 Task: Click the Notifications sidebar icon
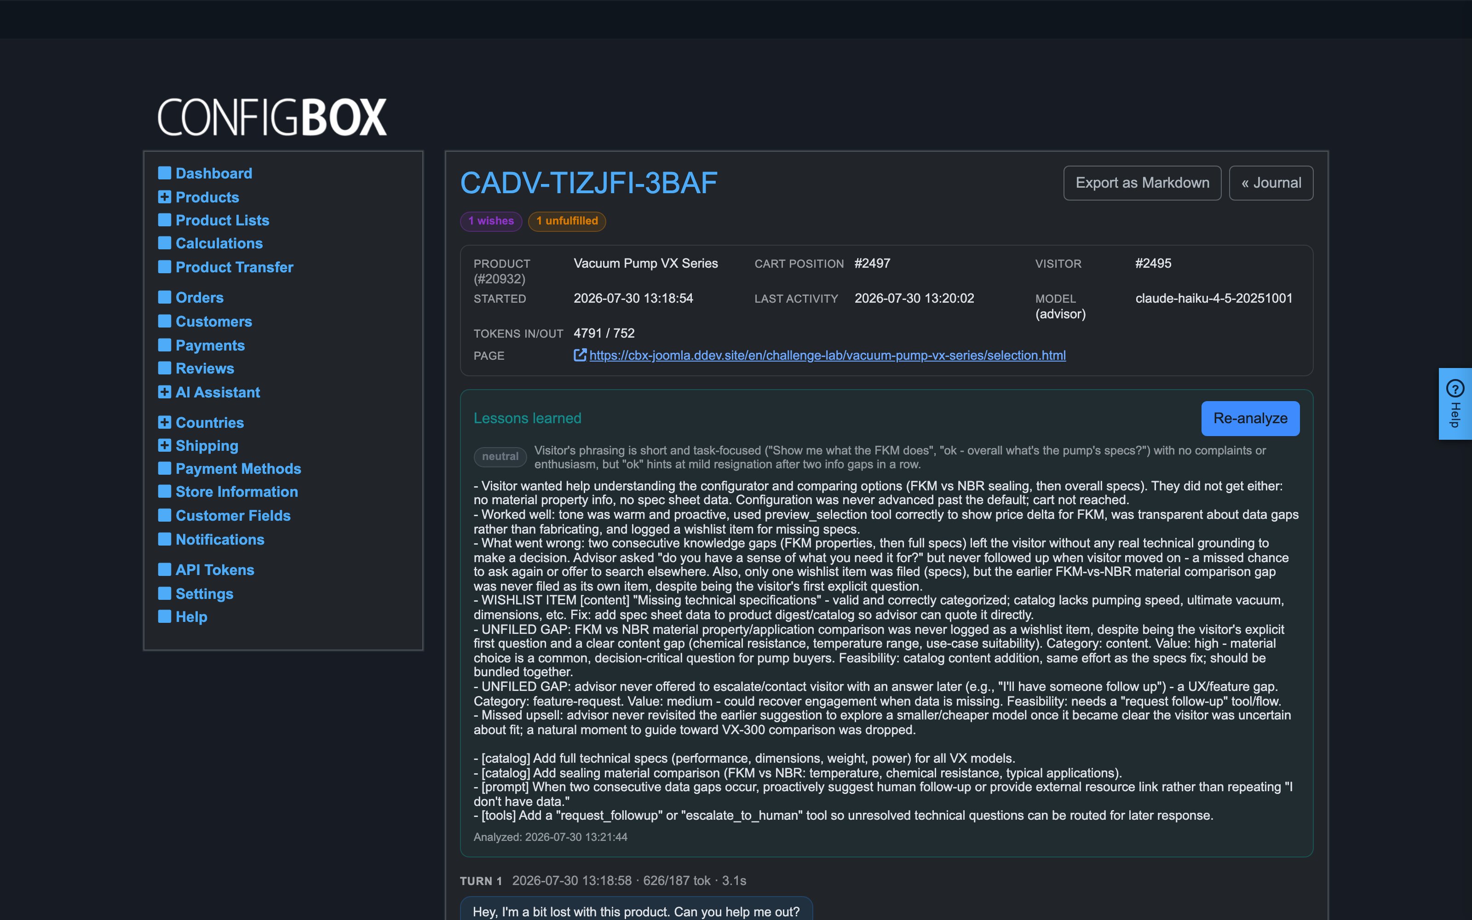(164, 539)
